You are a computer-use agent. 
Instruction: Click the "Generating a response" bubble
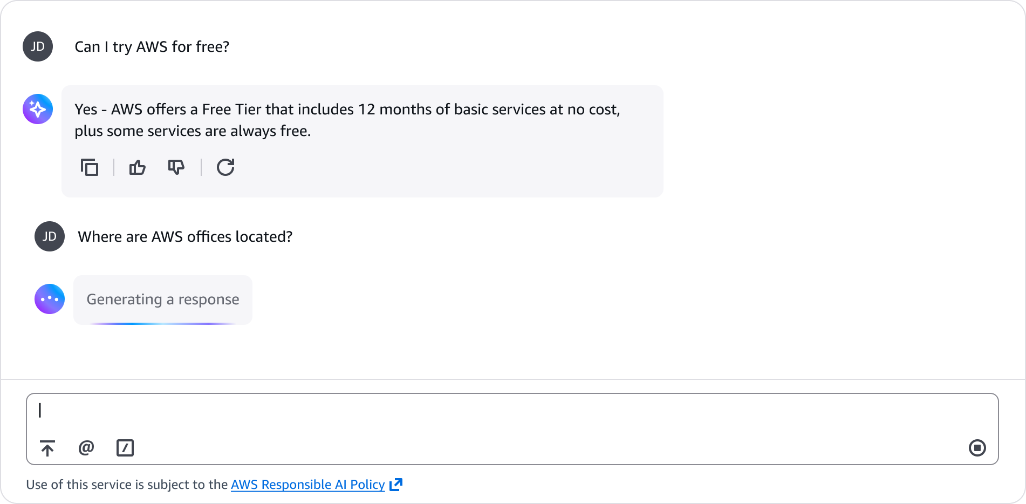tap(163, 299)
